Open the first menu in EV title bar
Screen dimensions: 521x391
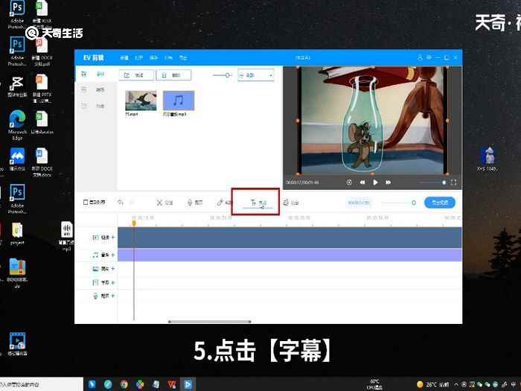(x=124, y=57)
